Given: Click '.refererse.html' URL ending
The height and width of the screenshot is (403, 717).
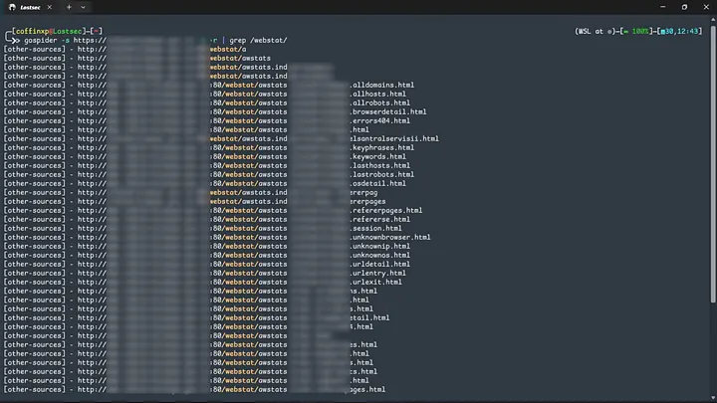Looking at the screenshot, I should click(x=380, y=219).
